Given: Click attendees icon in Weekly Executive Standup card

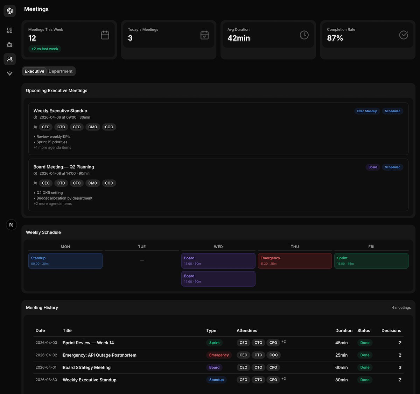Looking at the screenshot, I should pos(35,127).
